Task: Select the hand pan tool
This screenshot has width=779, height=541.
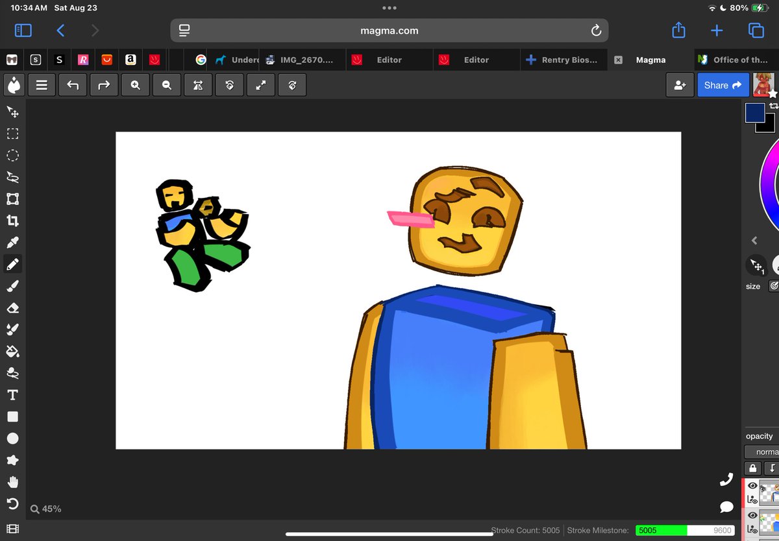Action: 12,482
